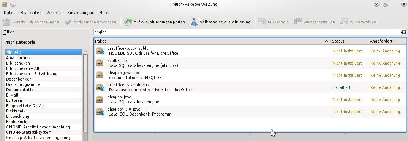Click the Wiederherstellen redo icon

coord(298,22)
